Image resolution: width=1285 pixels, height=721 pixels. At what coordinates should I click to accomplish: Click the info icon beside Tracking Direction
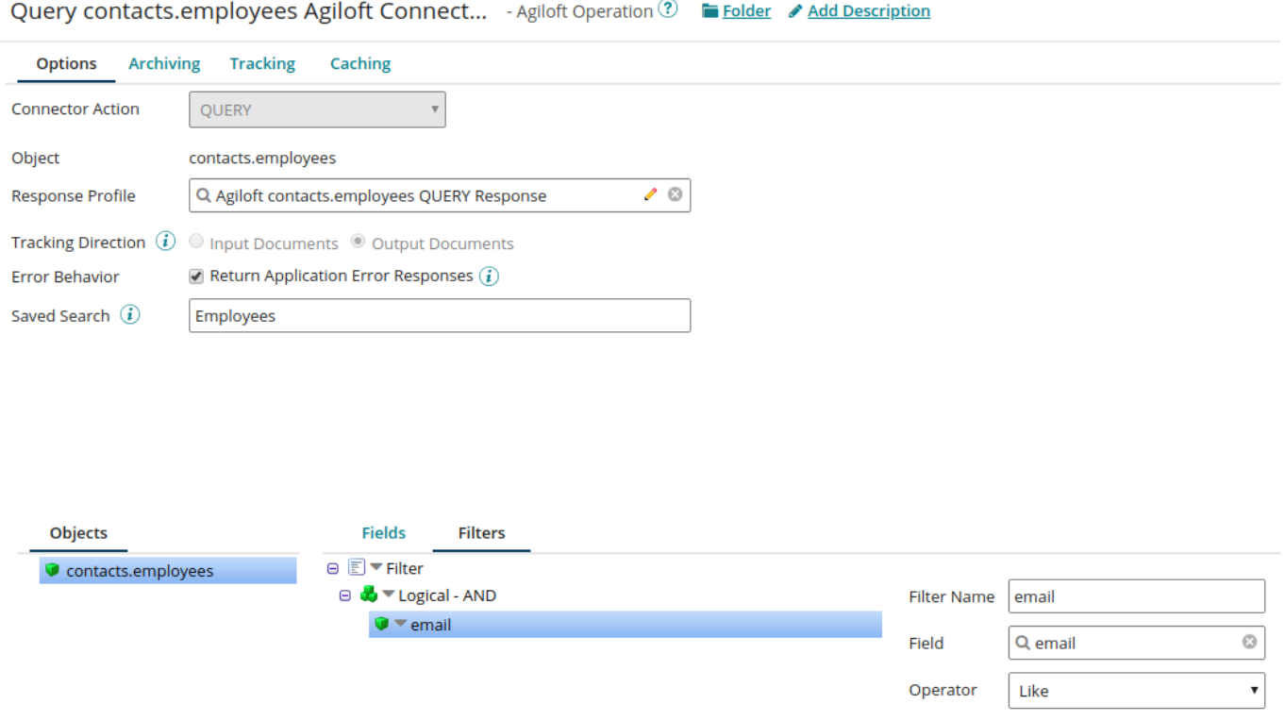(165, 241)
